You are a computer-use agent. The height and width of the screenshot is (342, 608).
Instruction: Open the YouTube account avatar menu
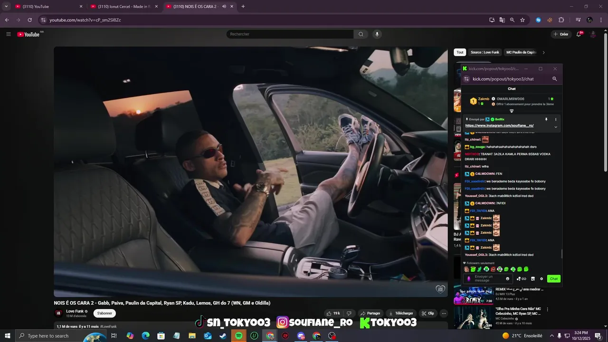[x=593, y=34]
